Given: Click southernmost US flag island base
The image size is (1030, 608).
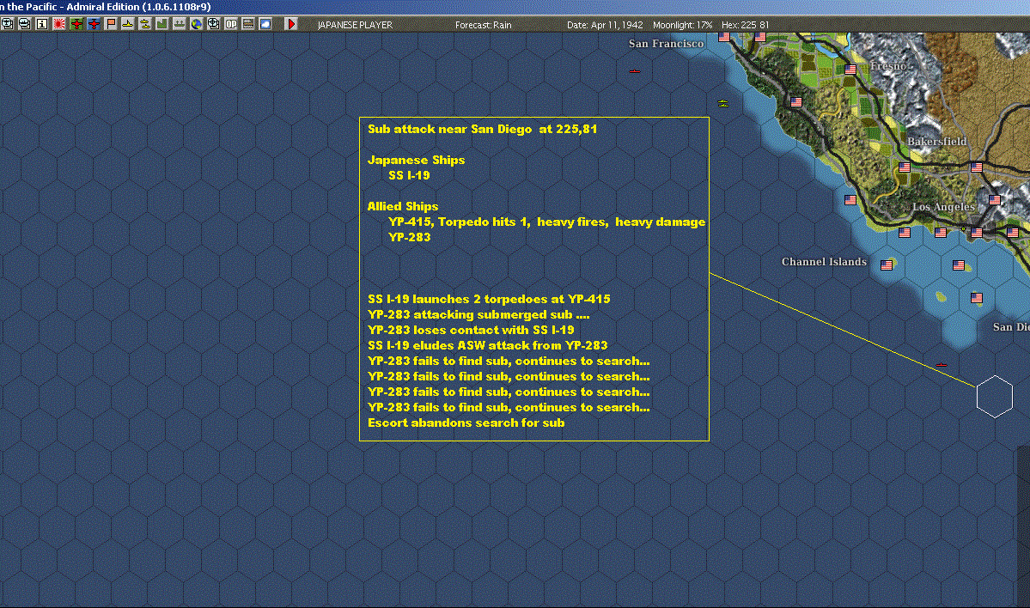Looking at the screenshot, I should [977, 298].
